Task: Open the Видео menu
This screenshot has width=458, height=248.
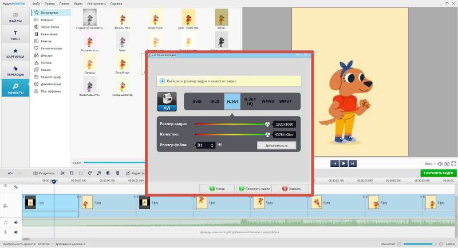Action: click(x=78, y=3)
